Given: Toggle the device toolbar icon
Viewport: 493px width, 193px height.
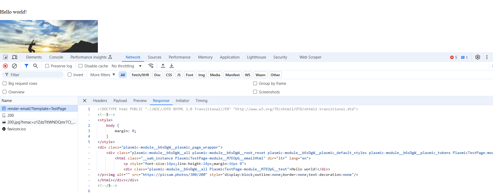Looking at the screenshot, I should pos(15,57).
